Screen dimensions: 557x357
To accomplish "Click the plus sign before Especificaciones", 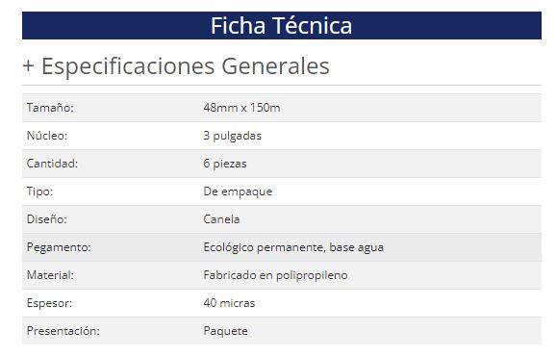I will (28, 66).
